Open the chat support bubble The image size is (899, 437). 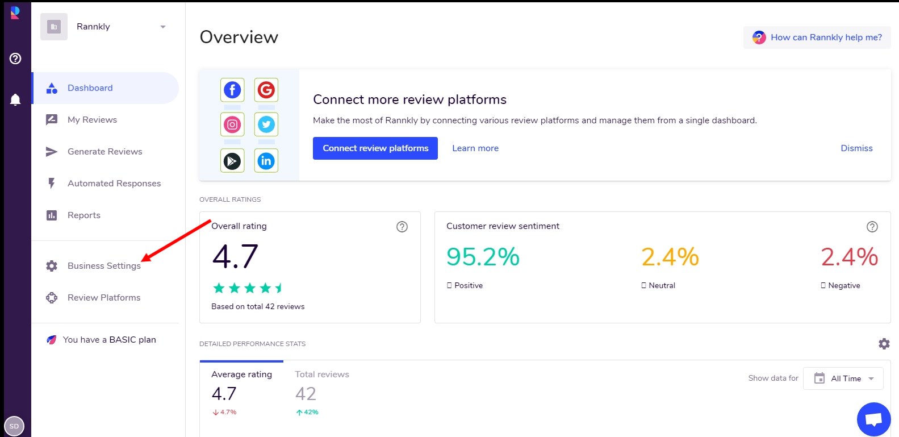tap(874, 419)
